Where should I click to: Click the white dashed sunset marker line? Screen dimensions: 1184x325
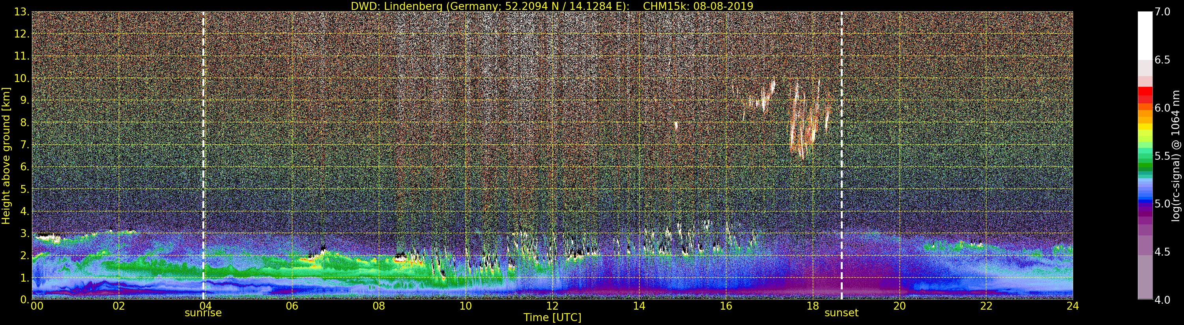coord(842,155)
